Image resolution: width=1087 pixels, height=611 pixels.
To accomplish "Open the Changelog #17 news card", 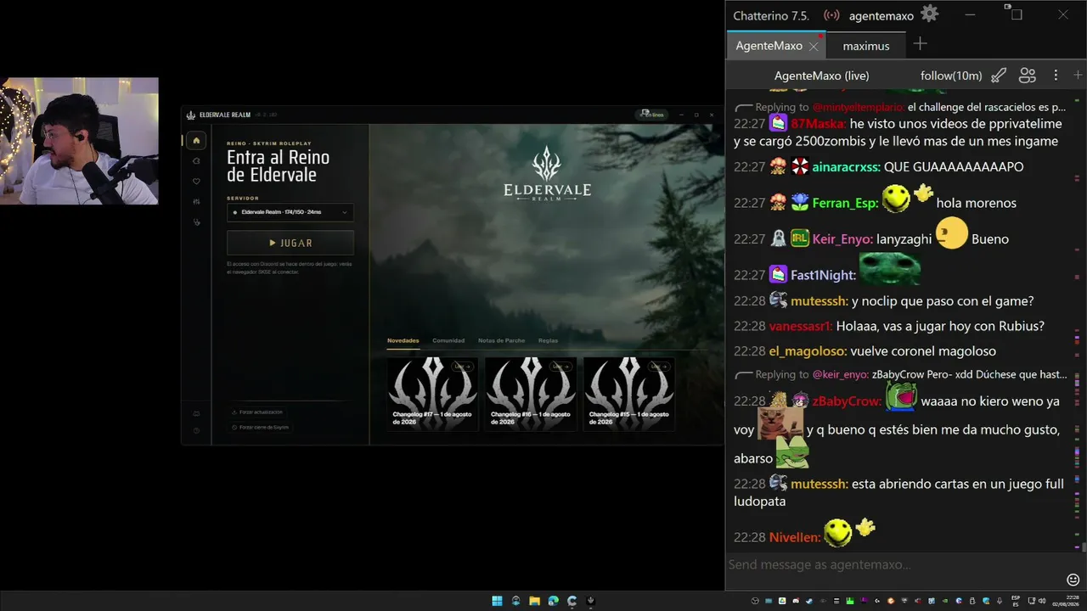I will tap(432, 395).
